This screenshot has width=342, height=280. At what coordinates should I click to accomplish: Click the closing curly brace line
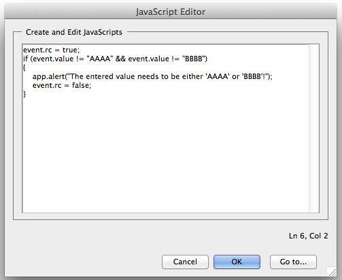point(24,94)
